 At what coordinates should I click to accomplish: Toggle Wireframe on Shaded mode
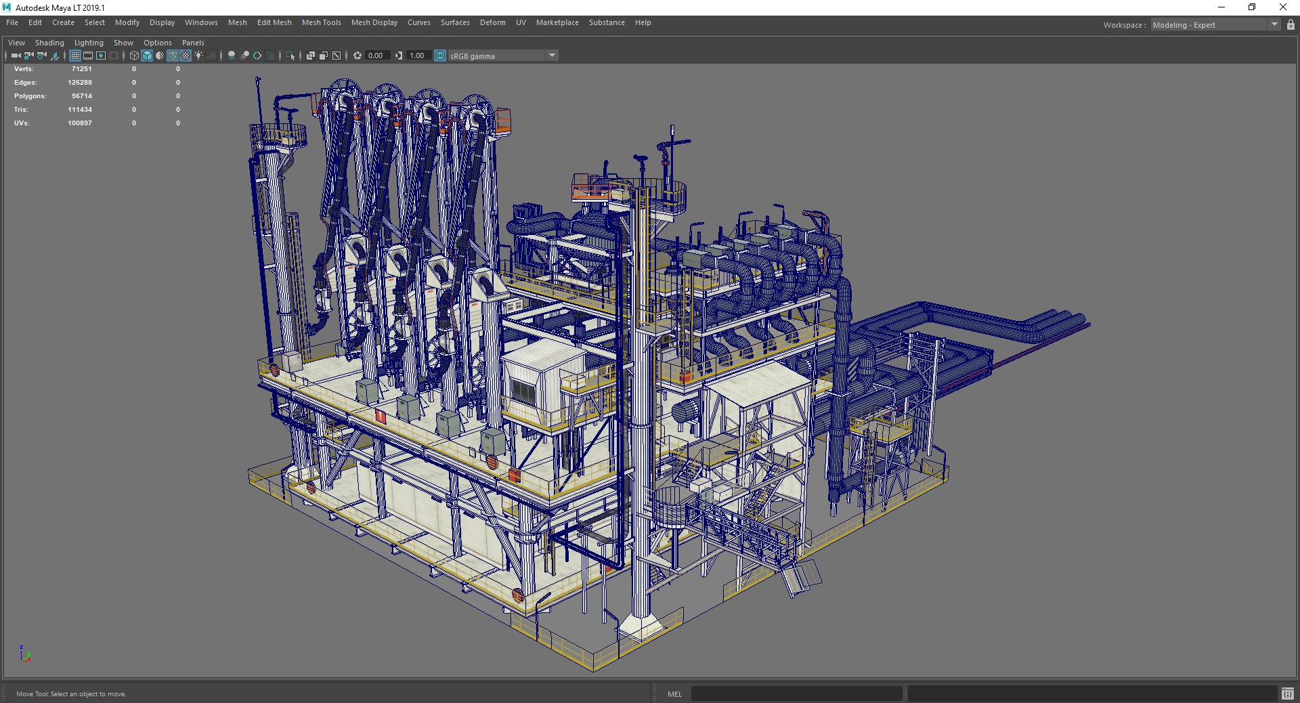point(173,56)
